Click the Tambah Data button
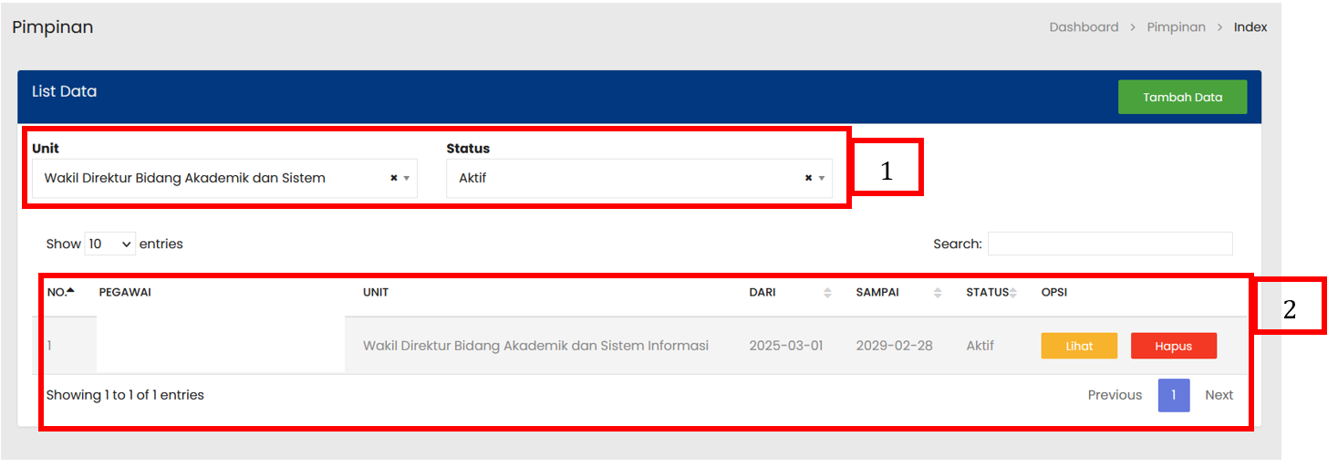Image resolution: width=1338 pixels, height=468 pixels. pos(1182,97)
